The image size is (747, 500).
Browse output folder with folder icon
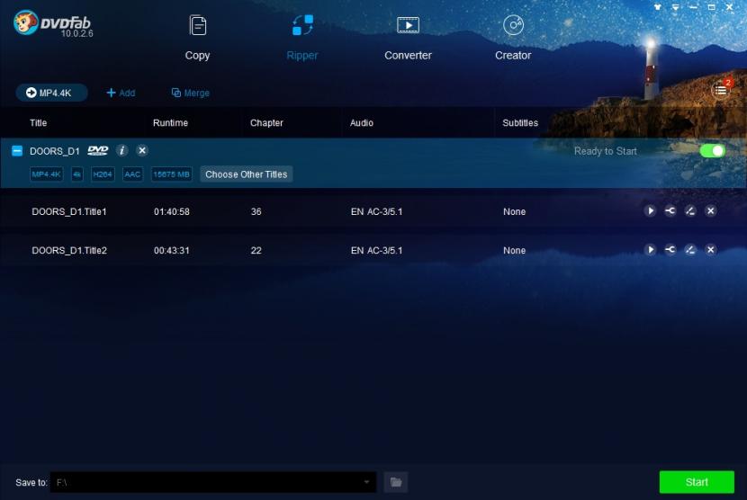coord(395,483)
